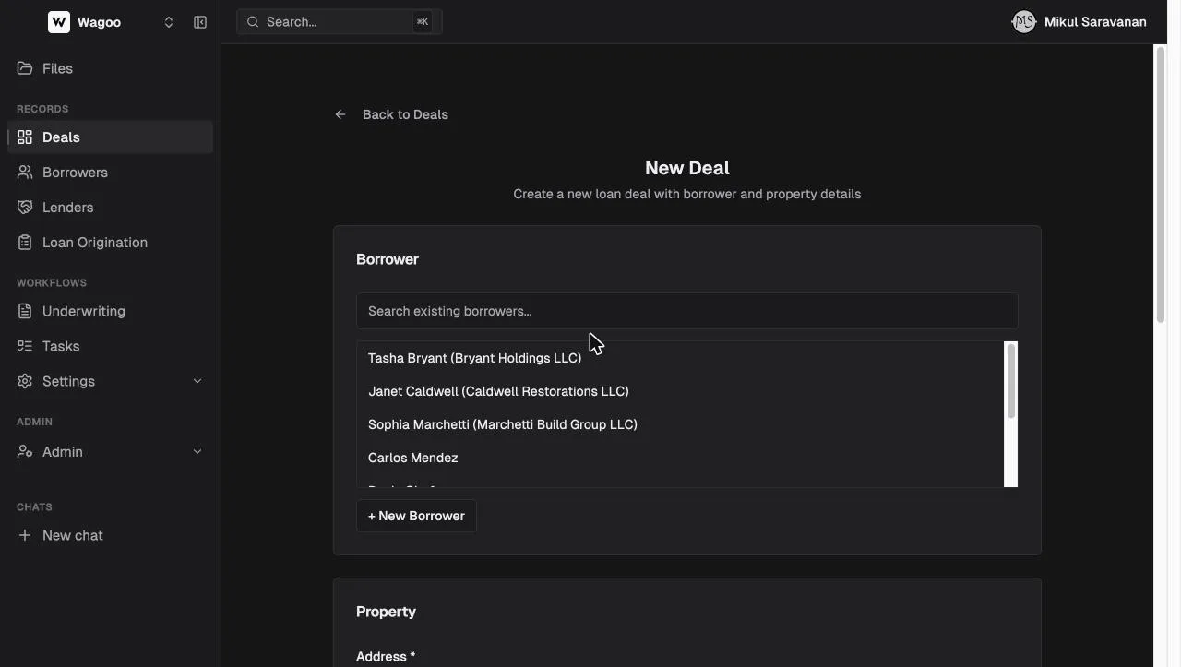Click the Deals grid icon
Screen dimensions: 1181x667
coord(25,137)
